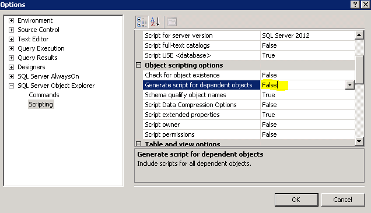The height and width of the screenshot is (213, 371).
Task: Open the Property Pages toolbar icon
Action: pos(172,22)
